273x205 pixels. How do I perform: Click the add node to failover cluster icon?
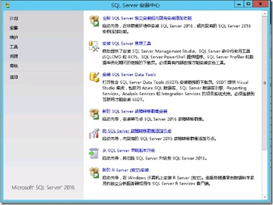pos(94,134)
